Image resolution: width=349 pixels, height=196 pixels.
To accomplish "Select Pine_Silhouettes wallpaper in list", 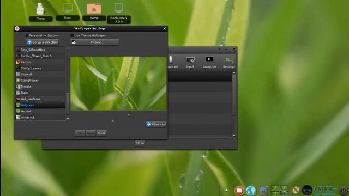I will (40, 50).
